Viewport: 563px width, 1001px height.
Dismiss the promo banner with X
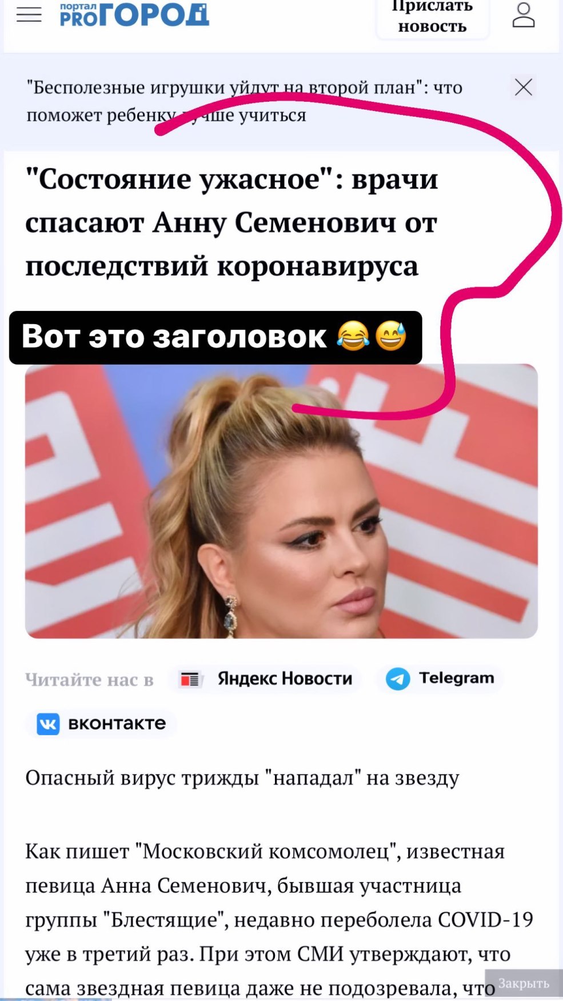coord(523,87)
